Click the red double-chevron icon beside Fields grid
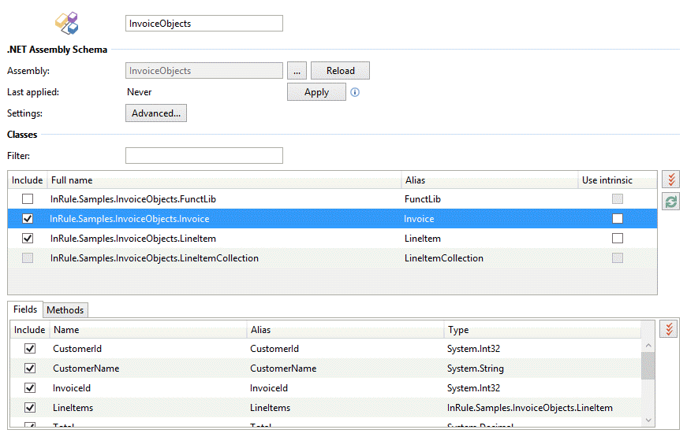687x437 pixels. [x=669, y=329]
